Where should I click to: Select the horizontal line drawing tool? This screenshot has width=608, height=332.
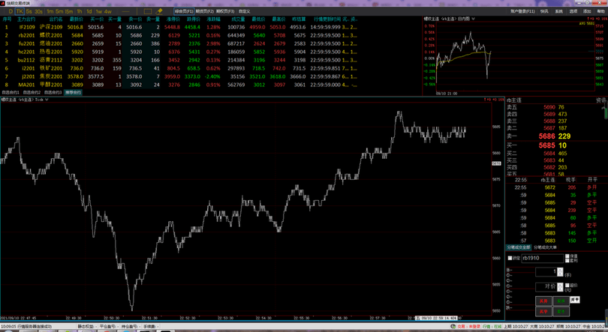pos(125,11)
